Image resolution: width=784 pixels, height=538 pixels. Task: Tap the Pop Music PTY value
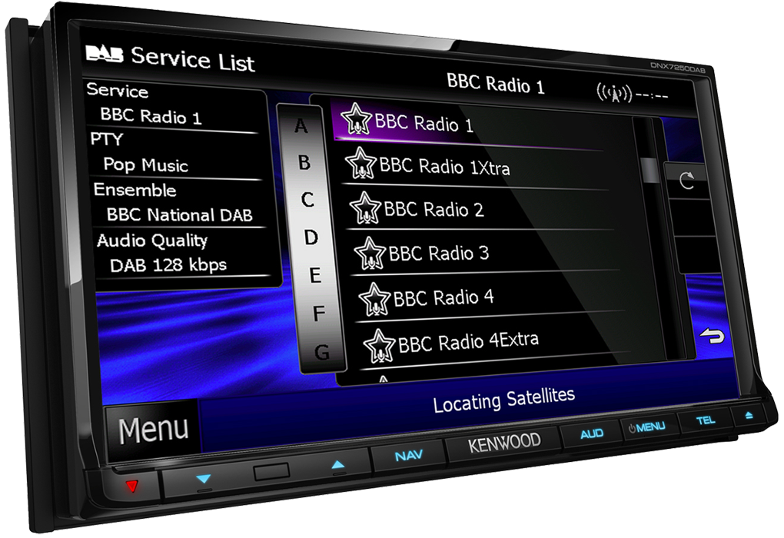(x=145, y=164)
